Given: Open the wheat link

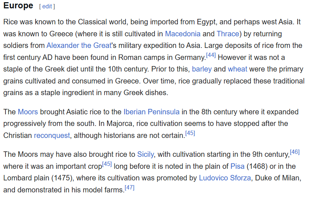Looking at the screenshot, I should point(237,69).
